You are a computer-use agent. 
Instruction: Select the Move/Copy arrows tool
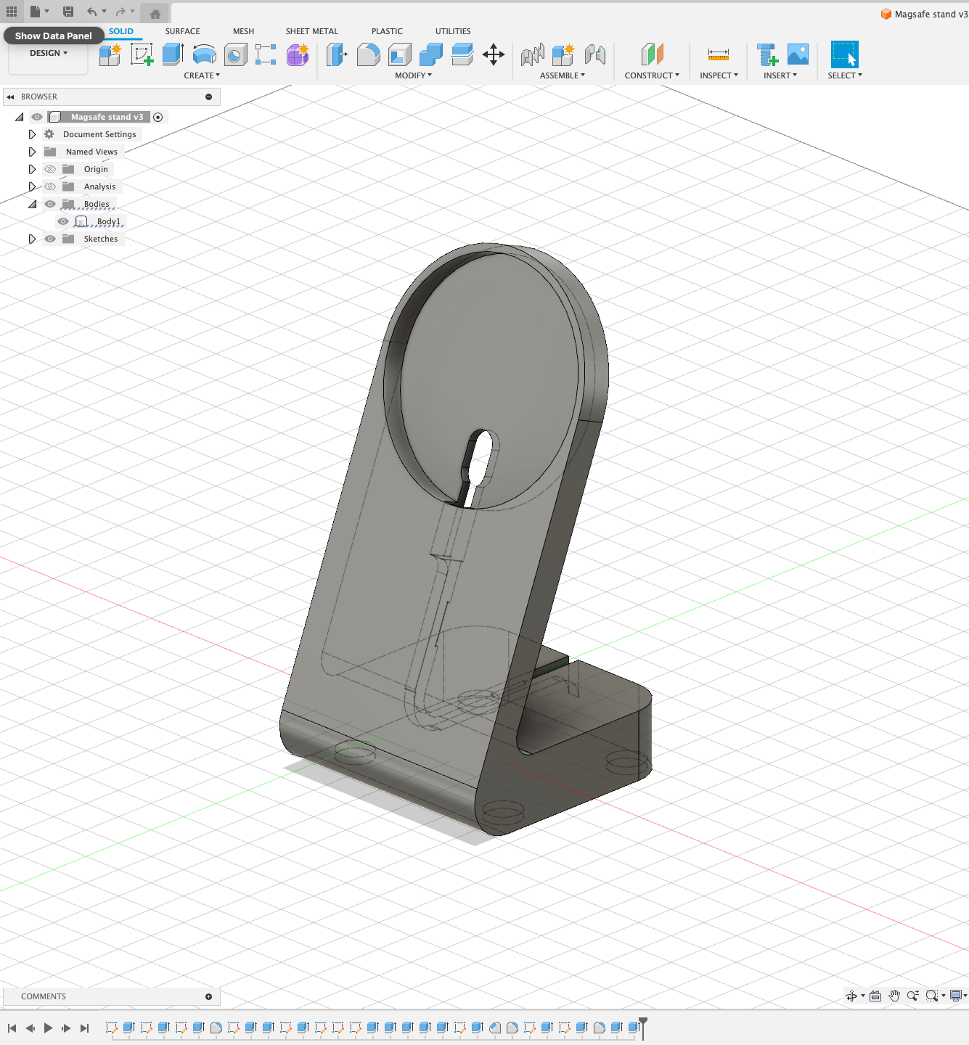[x=494, y=54]
